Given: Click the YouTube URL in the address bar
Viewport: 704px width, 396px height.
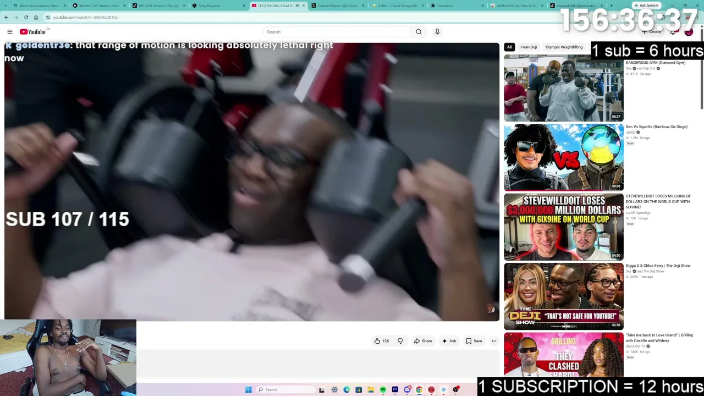Looking at the screenshot, I should pyautogui.click(x=86, y=17).
